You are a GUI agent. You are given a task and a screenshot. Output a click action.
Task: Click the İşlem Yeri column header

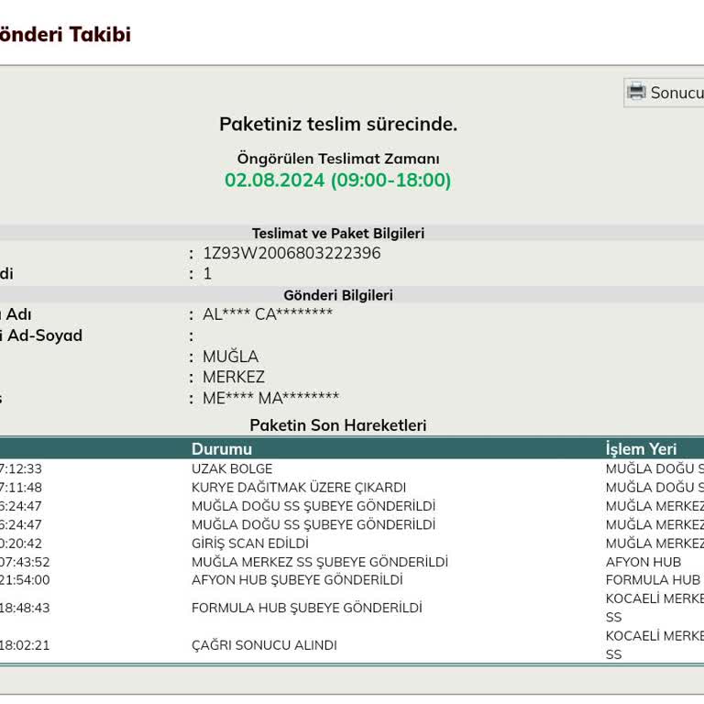point(641,449)
